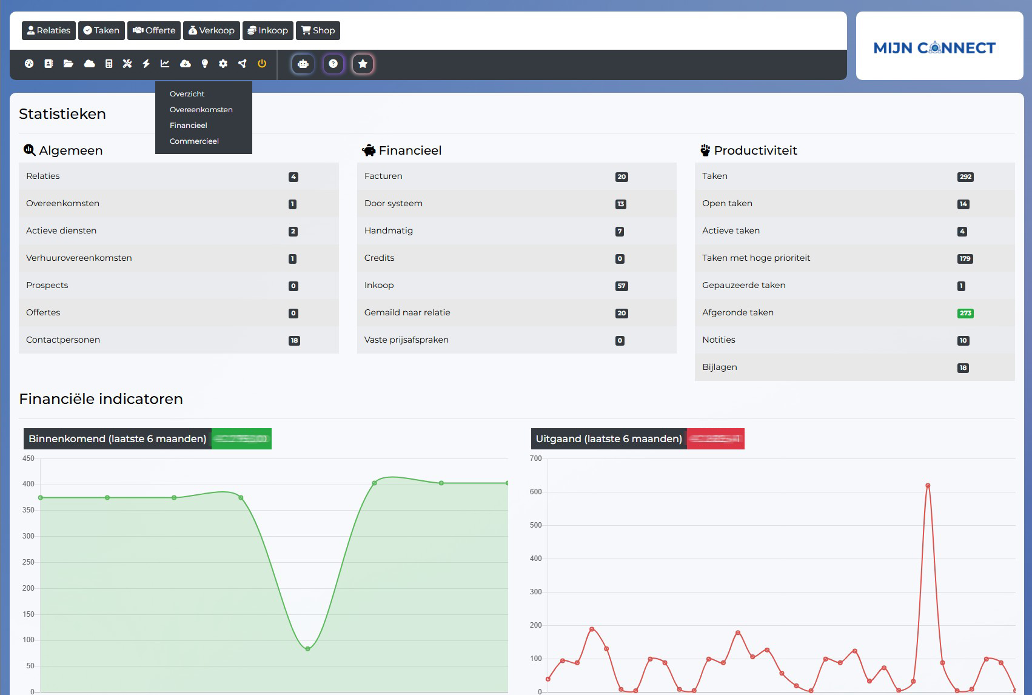Open the address book icon

[x=49, y=64]
